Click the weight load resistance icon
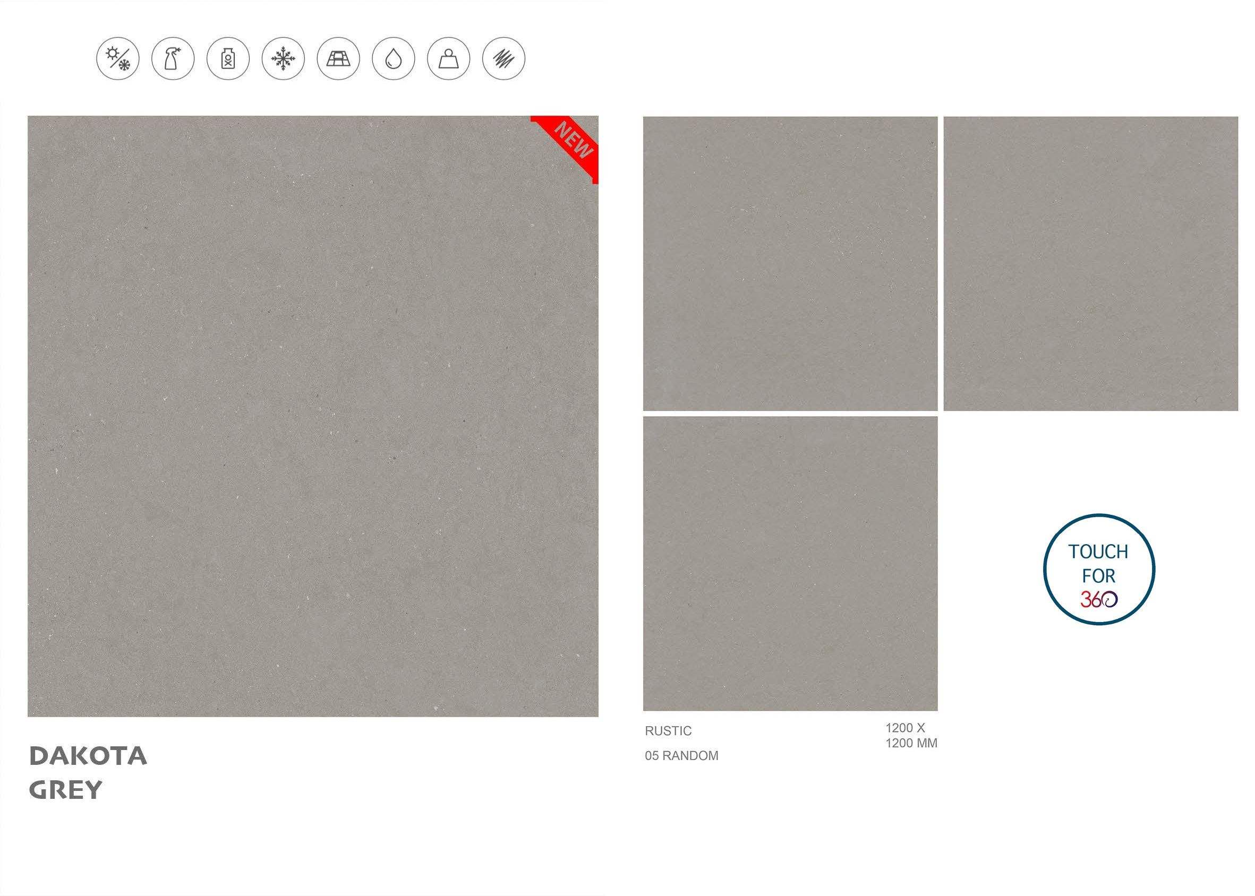Screen dimensions: 1255x896 (449, 58)
